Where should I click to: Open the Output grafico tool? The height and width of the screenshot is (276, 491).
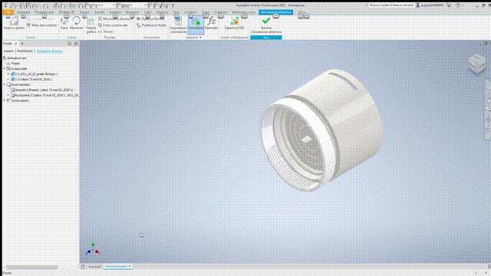tap(91, 25)
